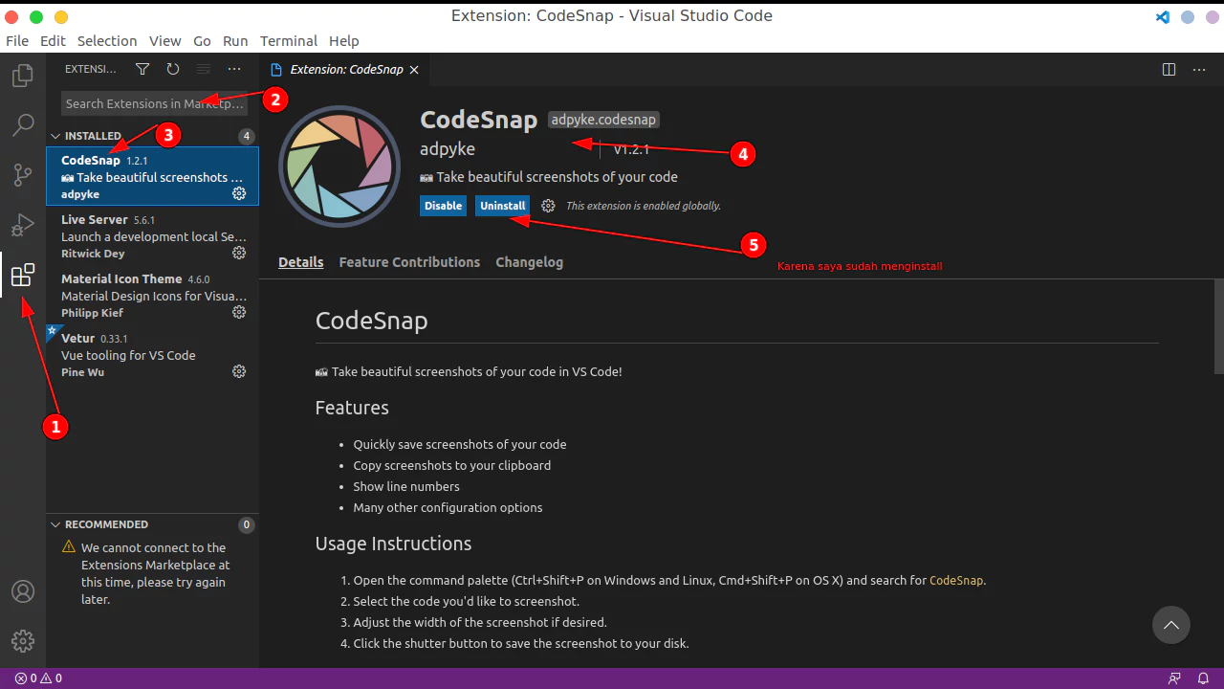Switch to the Details tab
The image size is (1224, 689).
tap(301, 262)
